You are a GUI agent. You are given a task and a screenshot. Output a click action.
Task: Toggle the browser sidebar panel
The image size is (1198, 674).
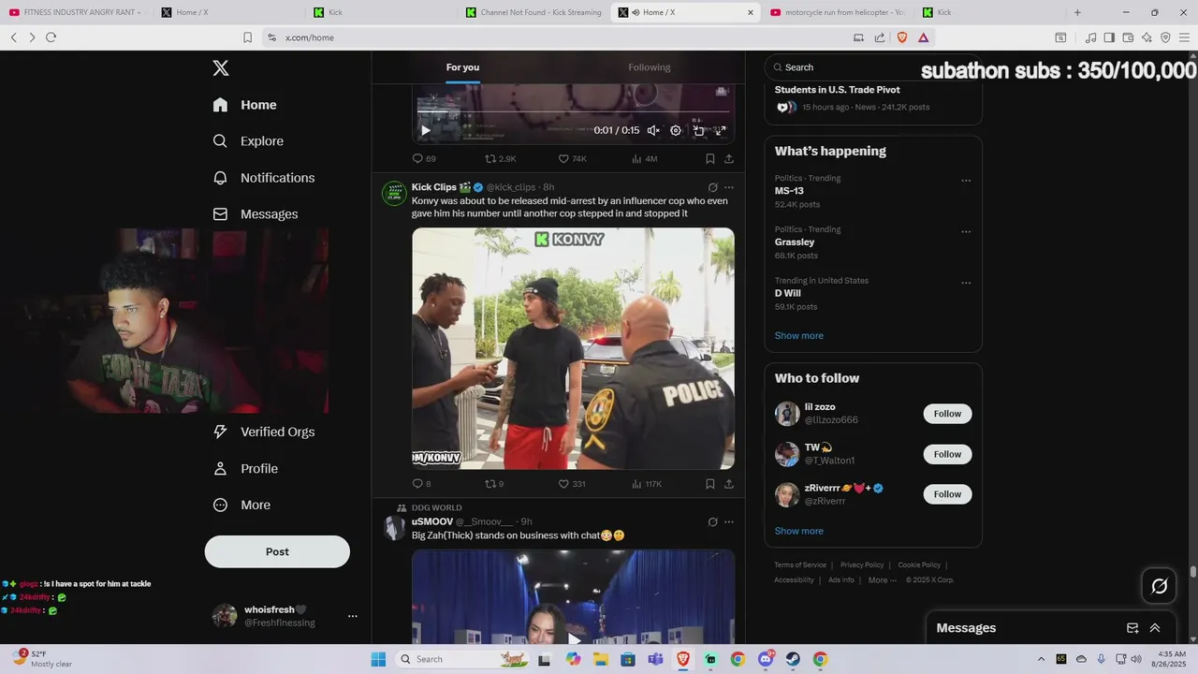point(1109,37)
